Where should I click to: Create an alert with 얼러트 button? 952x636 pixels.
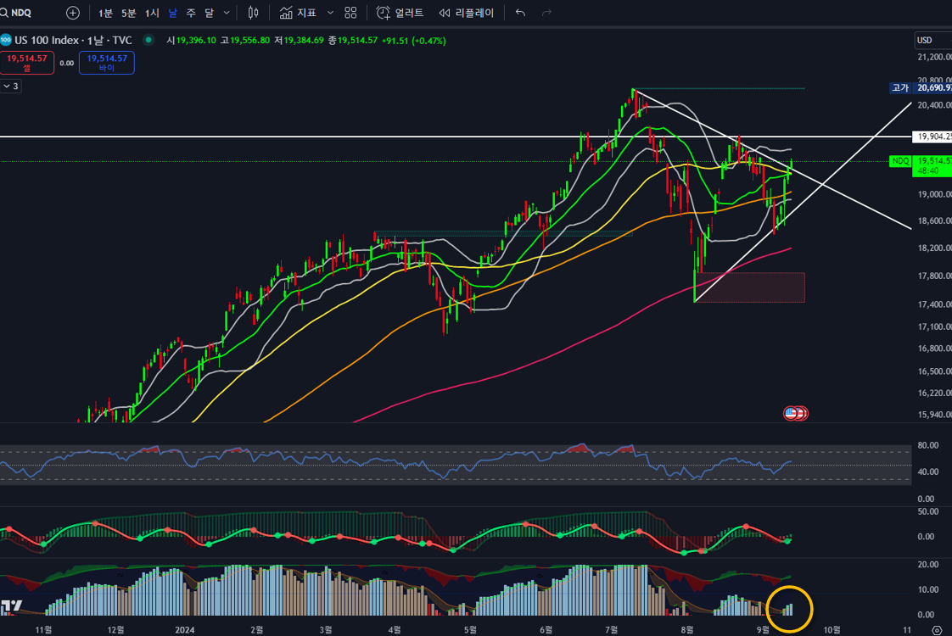[x=400, y=13]
